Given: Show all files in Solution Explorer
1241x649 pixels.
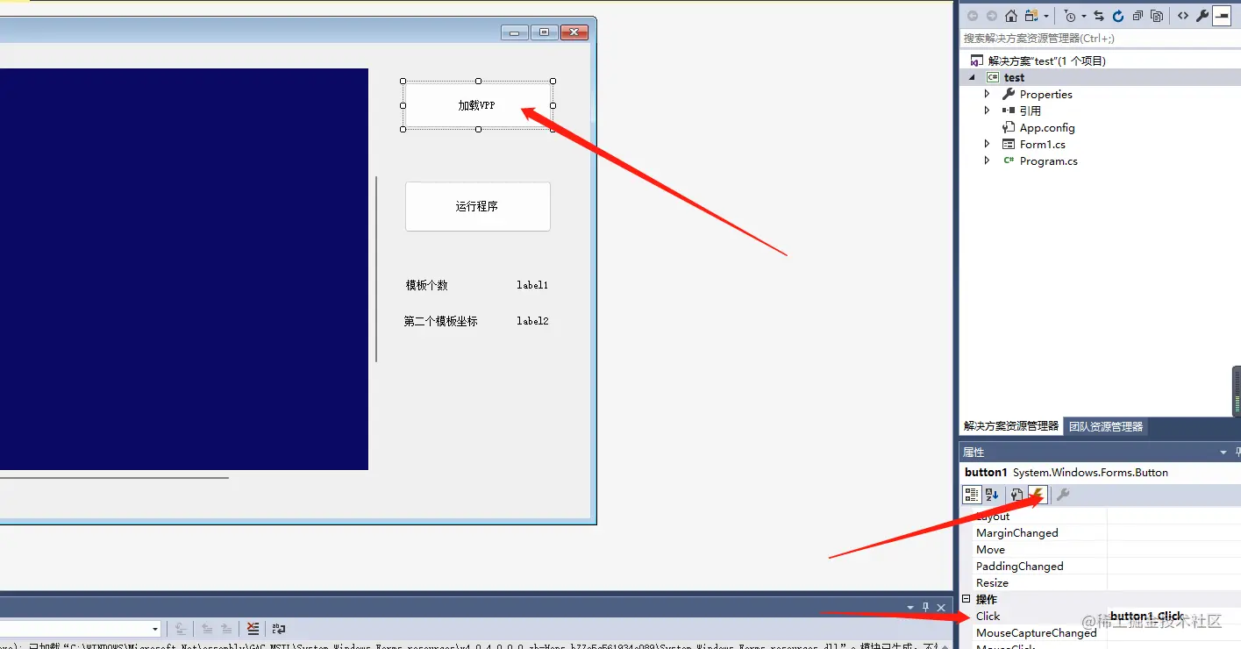Looking at the screenshot, I should coord(1157,16).
